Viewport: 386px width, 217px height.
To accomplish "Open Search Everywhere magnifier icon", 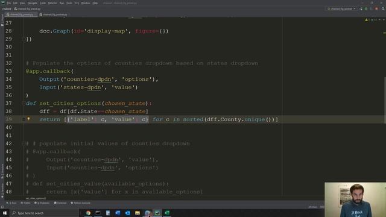I will (383, 9).
